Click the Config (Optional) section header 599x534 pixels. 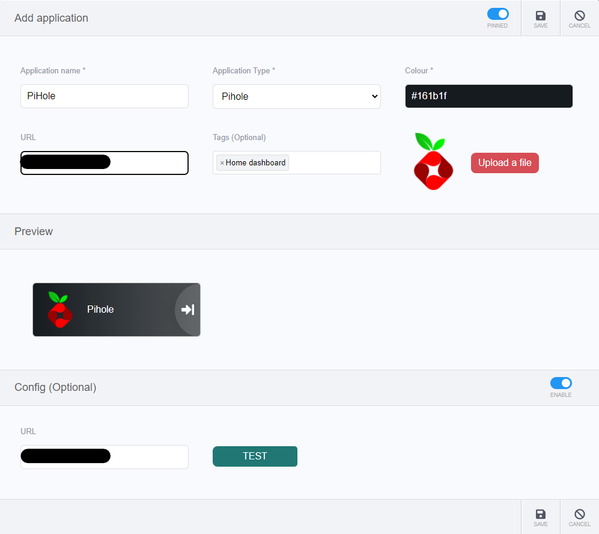point(55,387)
